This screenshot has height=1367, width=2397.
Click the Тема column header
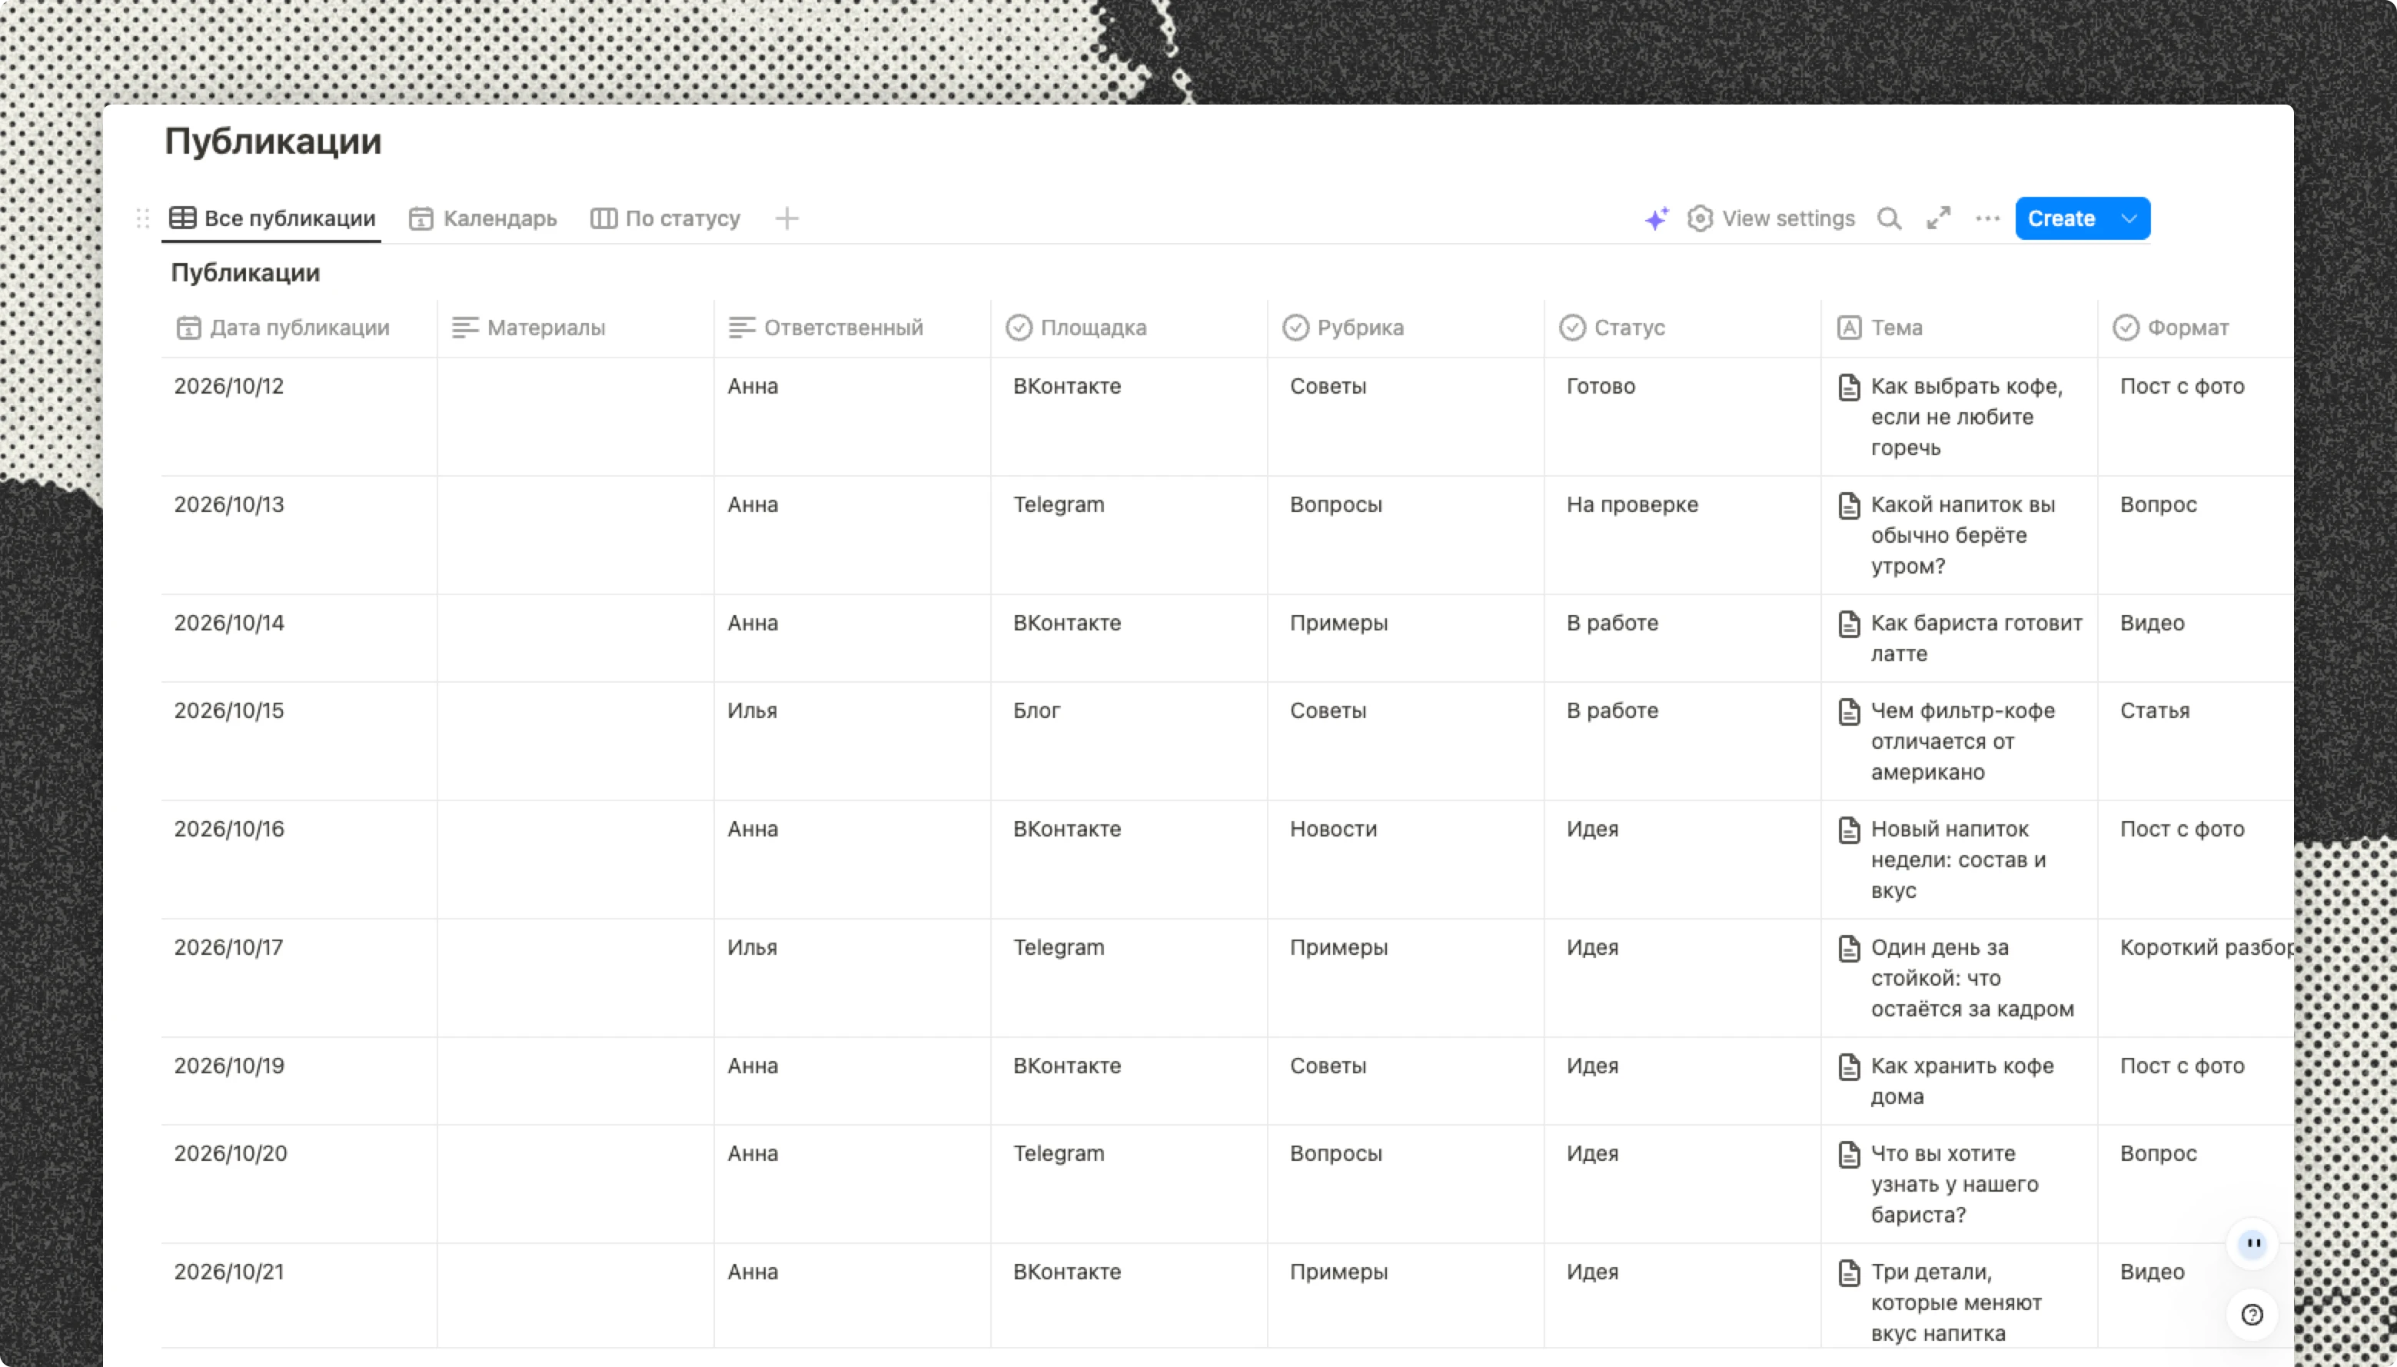(1960, 328)
